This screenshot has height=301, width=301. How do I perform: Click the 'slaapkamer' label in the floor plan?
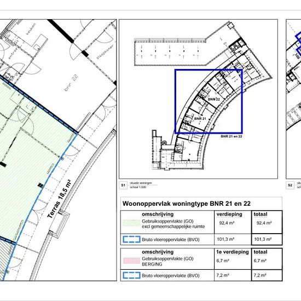click(x=105, y=52)
